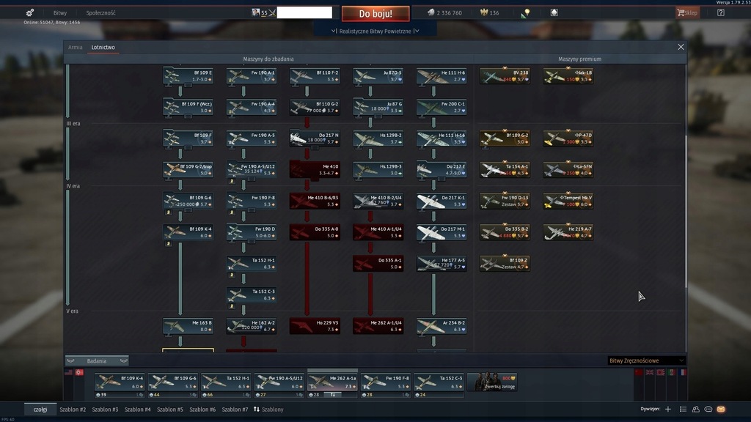Viewport: 751px width, 422px height.
Task: Select the British flag at bottom right
Action: [x=650, y=372]
